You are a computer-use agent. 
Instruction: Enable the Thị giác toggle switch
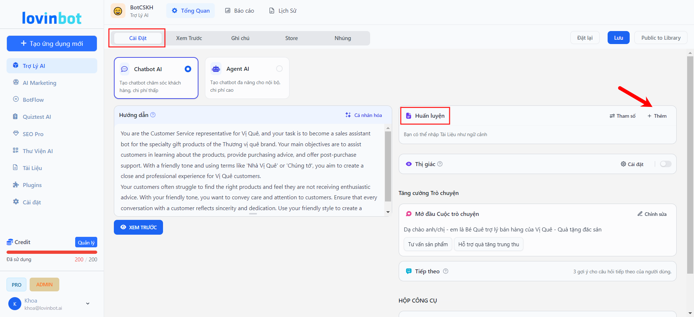(x=665, y=164)
